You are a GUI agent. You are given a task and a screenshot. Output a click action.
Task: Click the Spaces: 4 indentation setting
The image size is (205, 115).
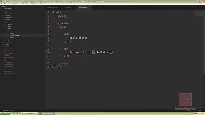click(x=190, y=111)
